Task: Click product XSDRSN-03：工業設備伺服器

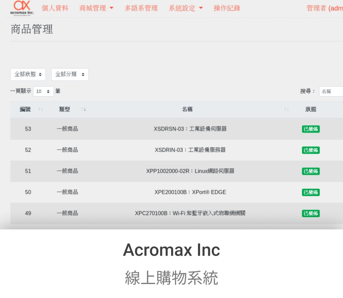Action: tap(190, 129)
